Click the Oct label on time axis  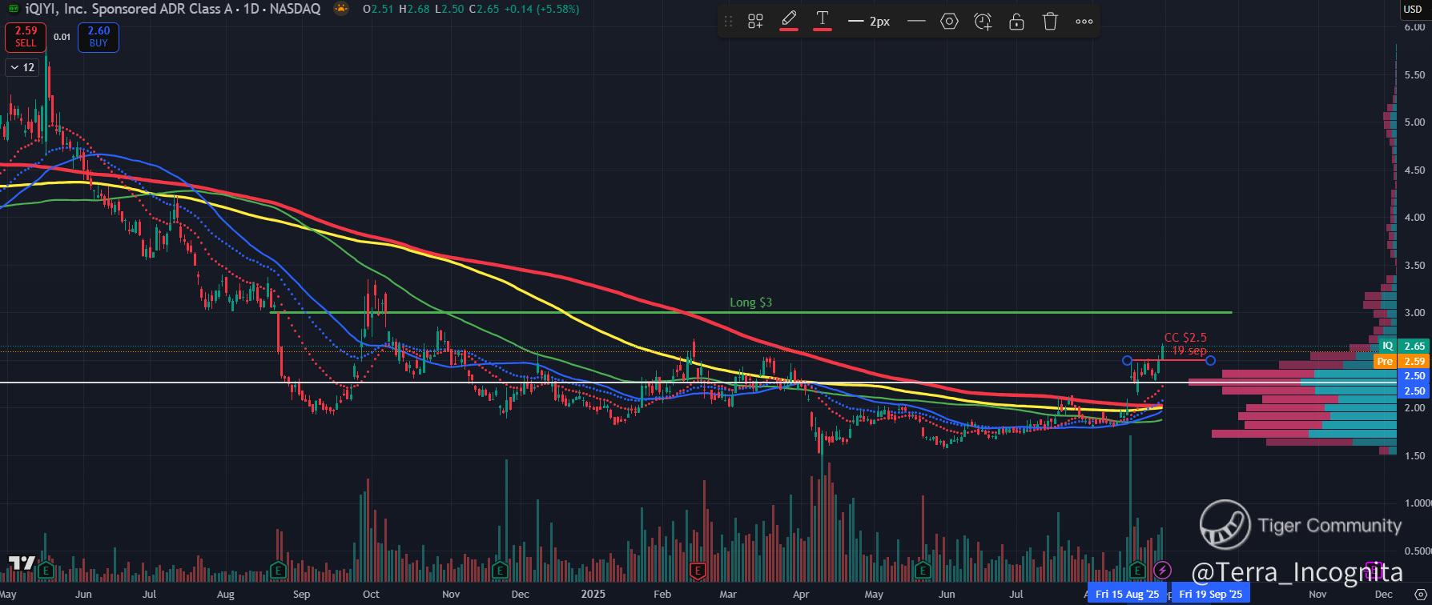(x=371, y=594)
